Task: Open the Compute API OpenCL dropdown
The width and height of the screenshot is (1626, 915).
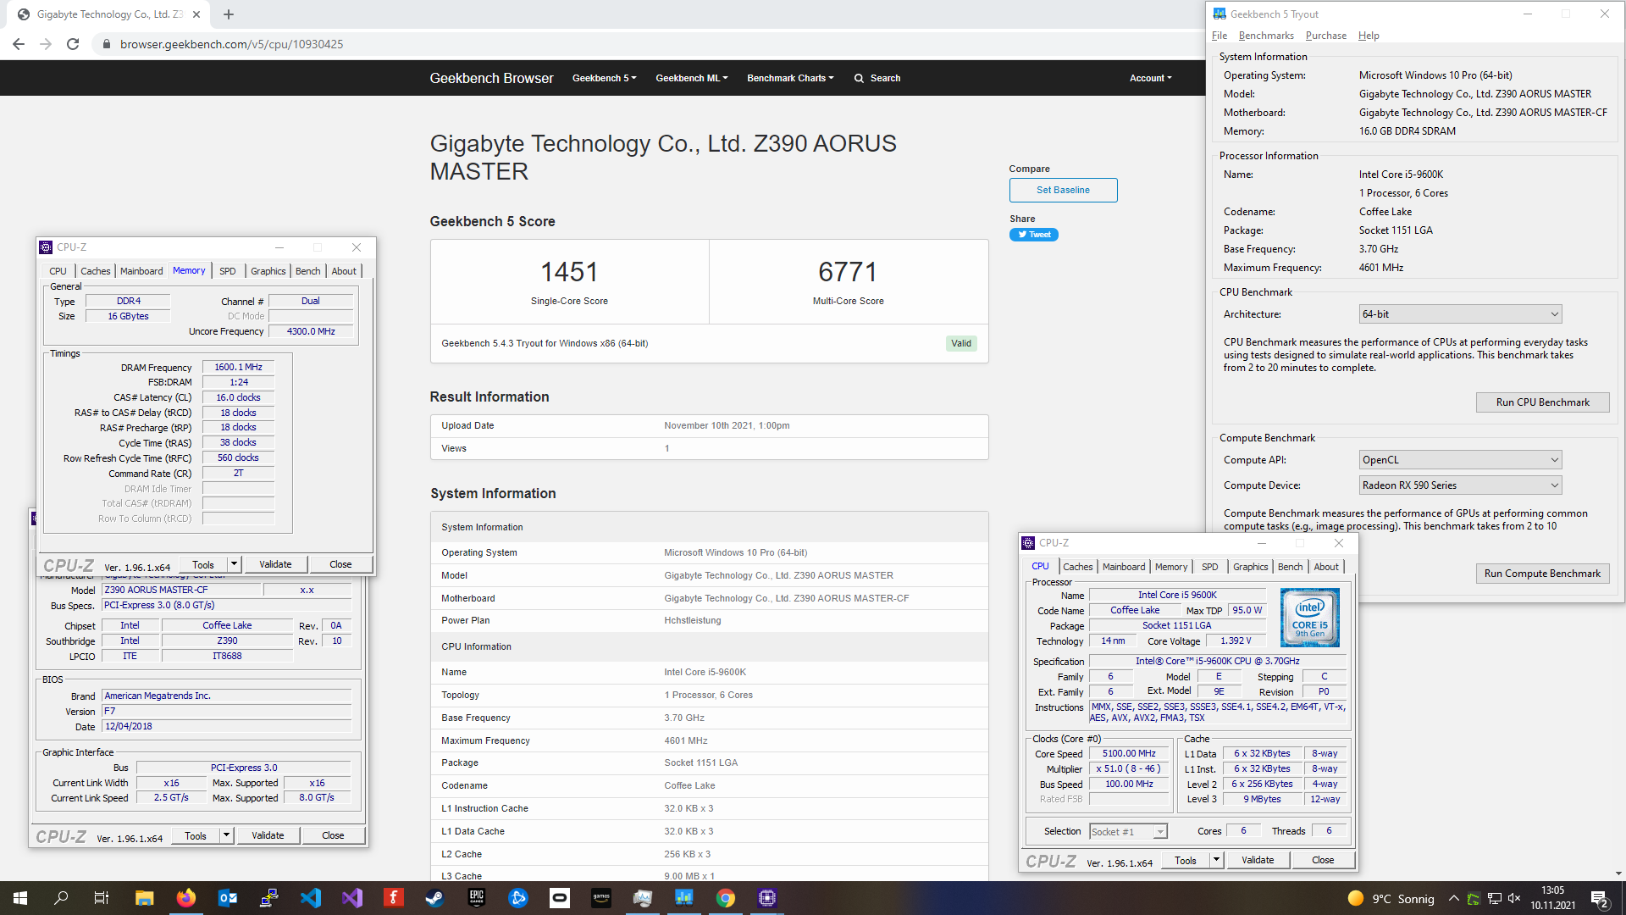Action: (x=1460, y=460)
